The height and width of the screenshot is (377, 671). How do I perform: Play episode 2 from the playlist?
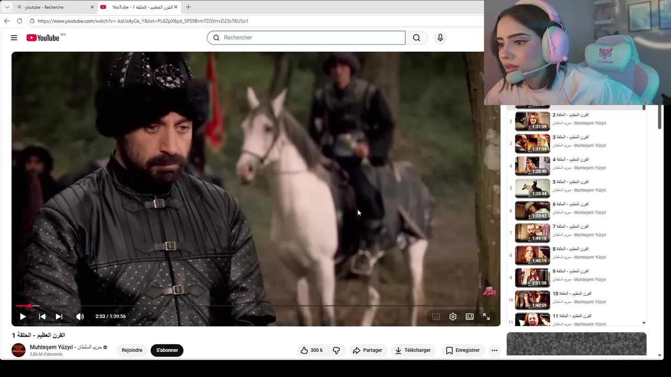pos(577,121)
